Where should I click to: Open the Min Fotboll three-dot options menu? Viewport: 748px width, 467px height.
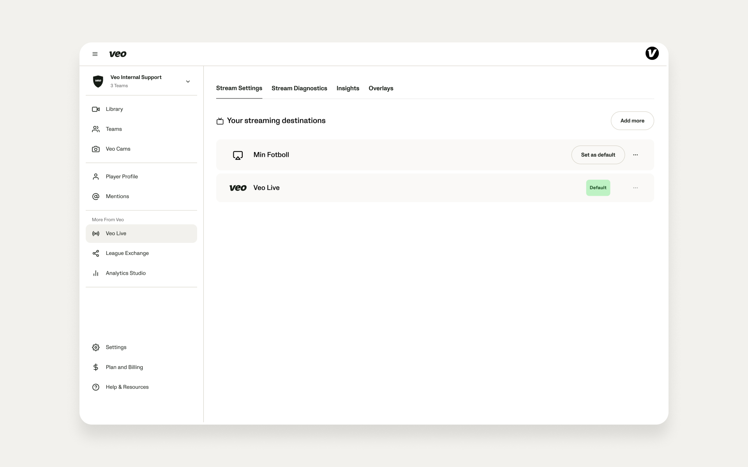635,155
